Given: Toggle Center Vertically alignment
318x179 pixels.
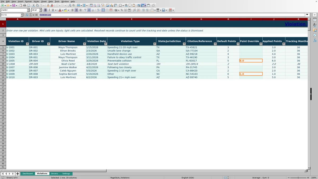Looking at the screenshot, I should [89, 10].
